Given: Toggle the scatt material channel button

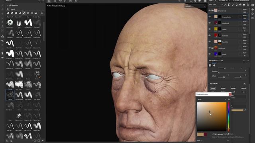Looking at the screenshot, I should (x=233, y=92).
